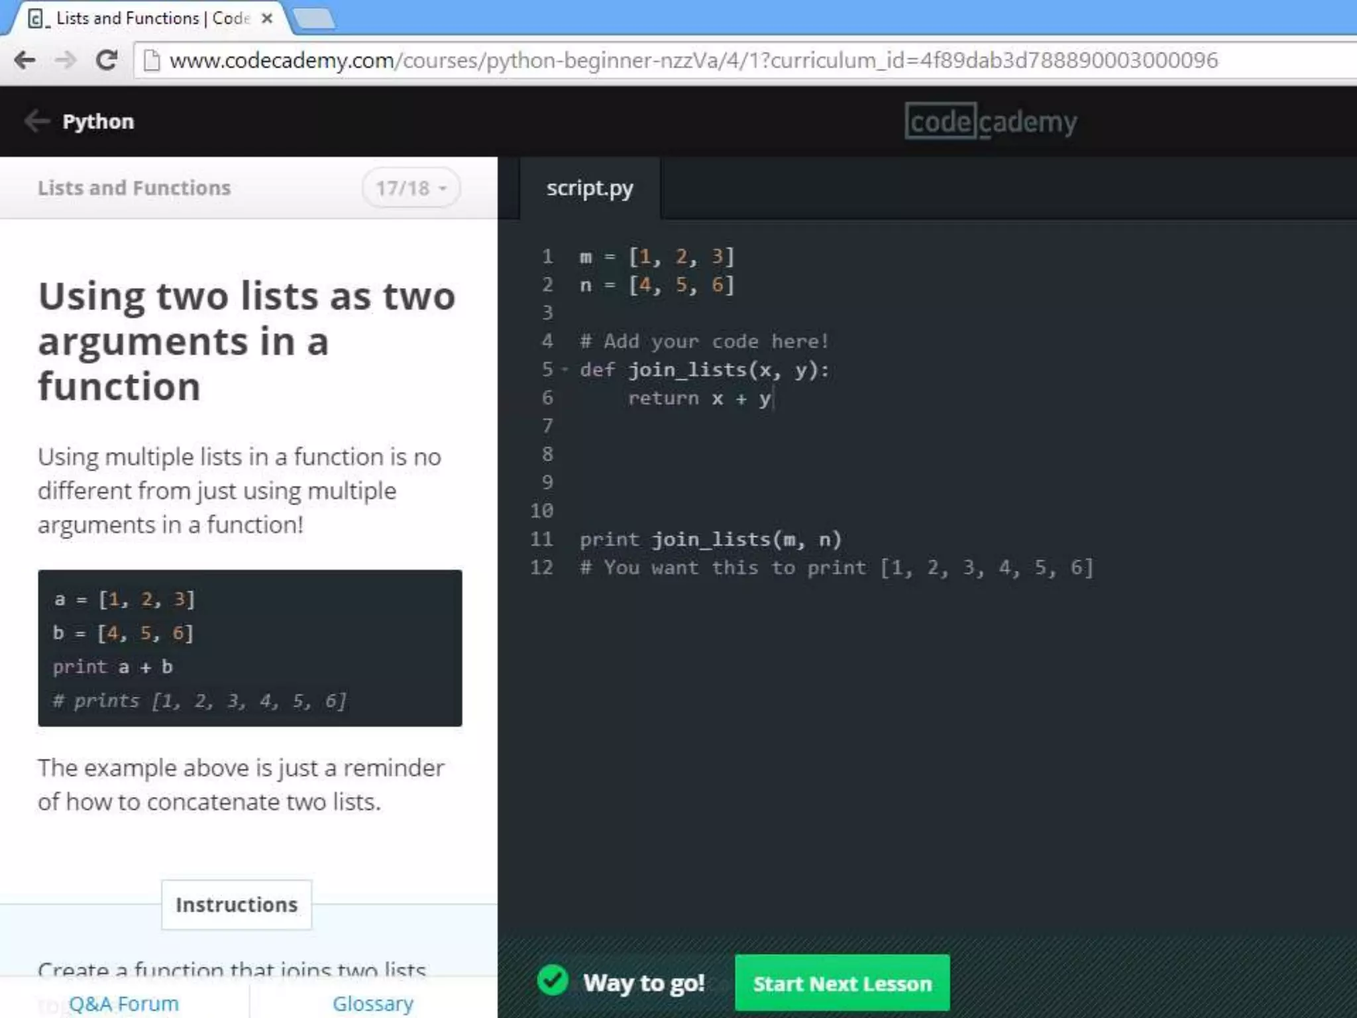Viewport: 1357px width, 1018px height.
Task: Click '# prints [1, 2, 3, 4, 5, 6]' comment
Action: point(199,701)
